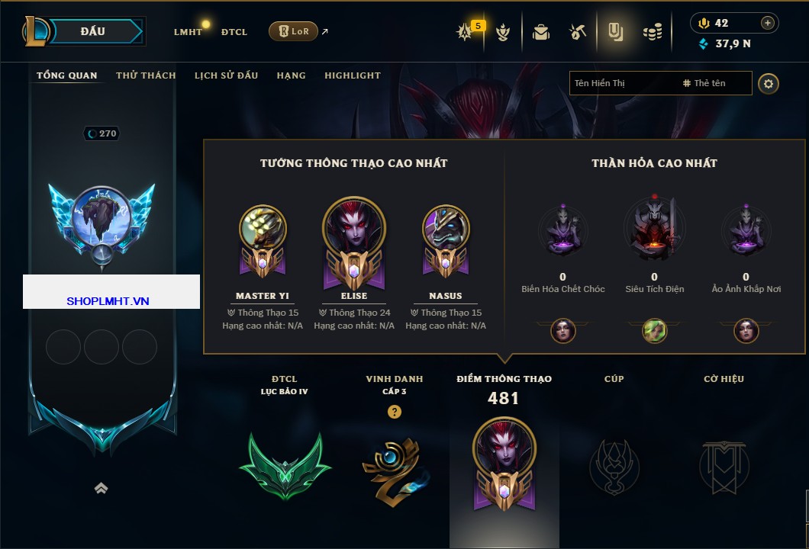Click the profile icon in top bar

[615, 32]
